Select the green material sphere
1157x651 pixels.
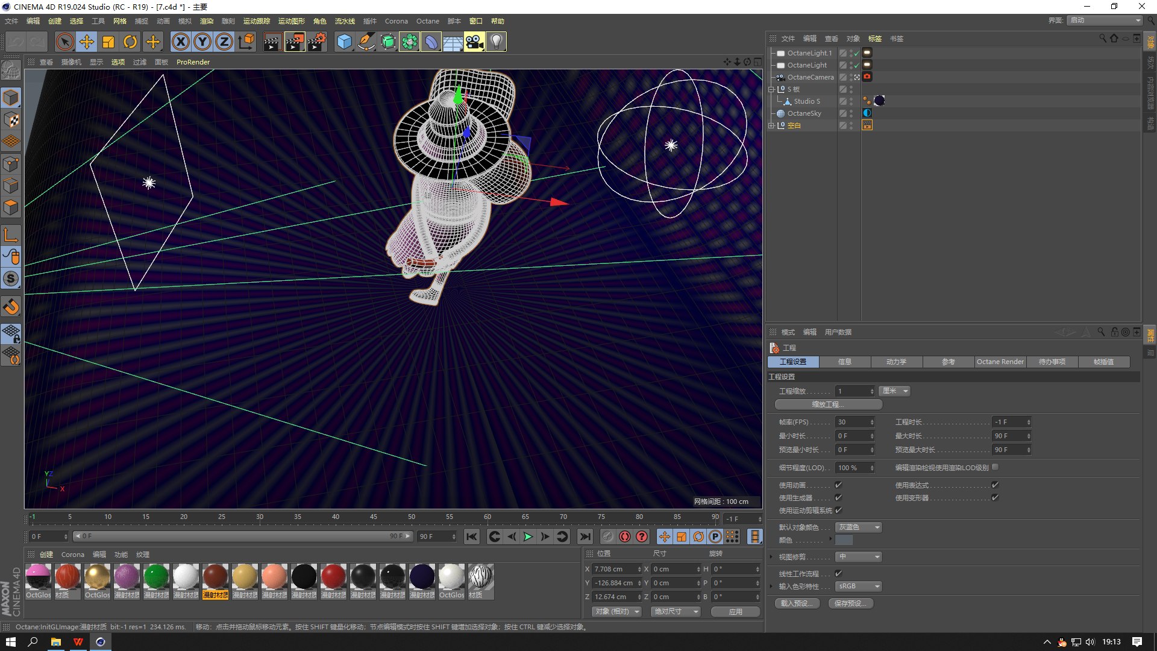(156, 577)
